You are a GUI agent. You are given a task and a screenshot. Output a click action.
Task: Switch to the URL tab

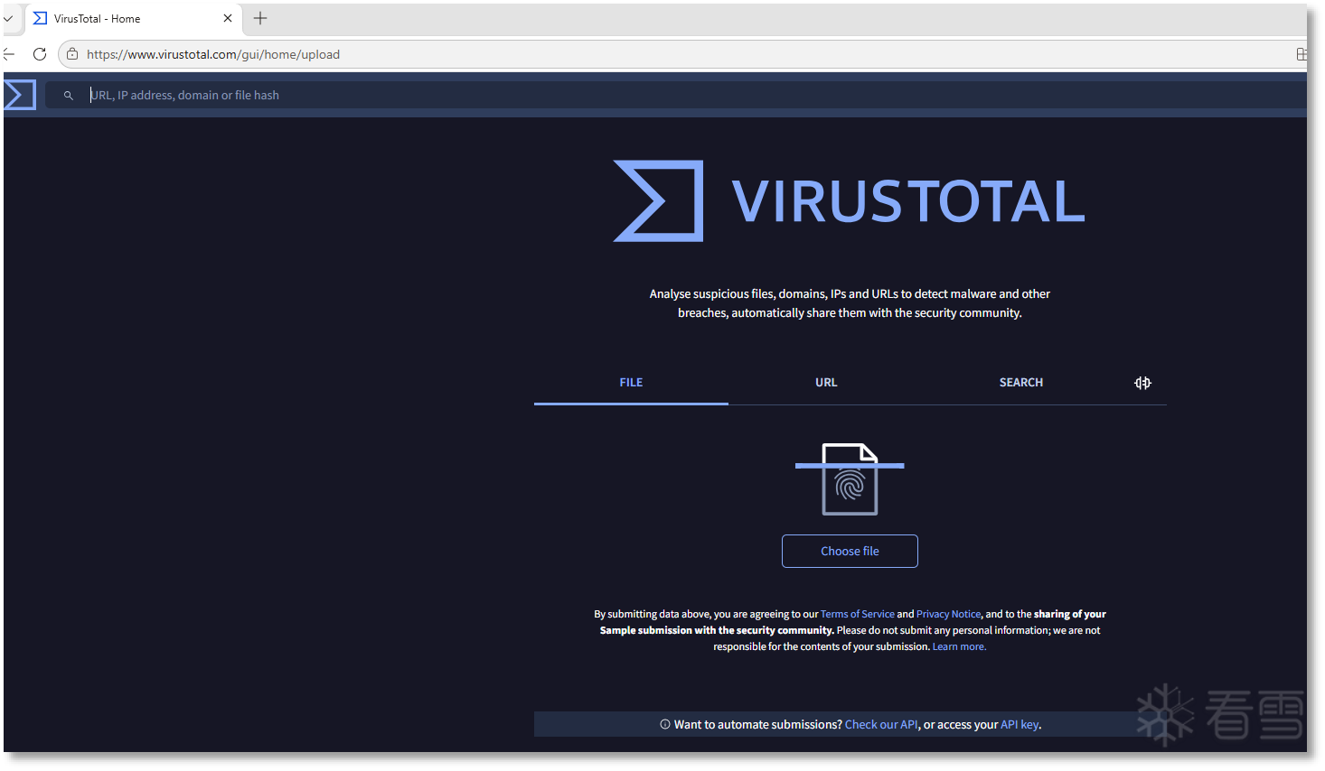pyautogui.click(x=826, y=383)
